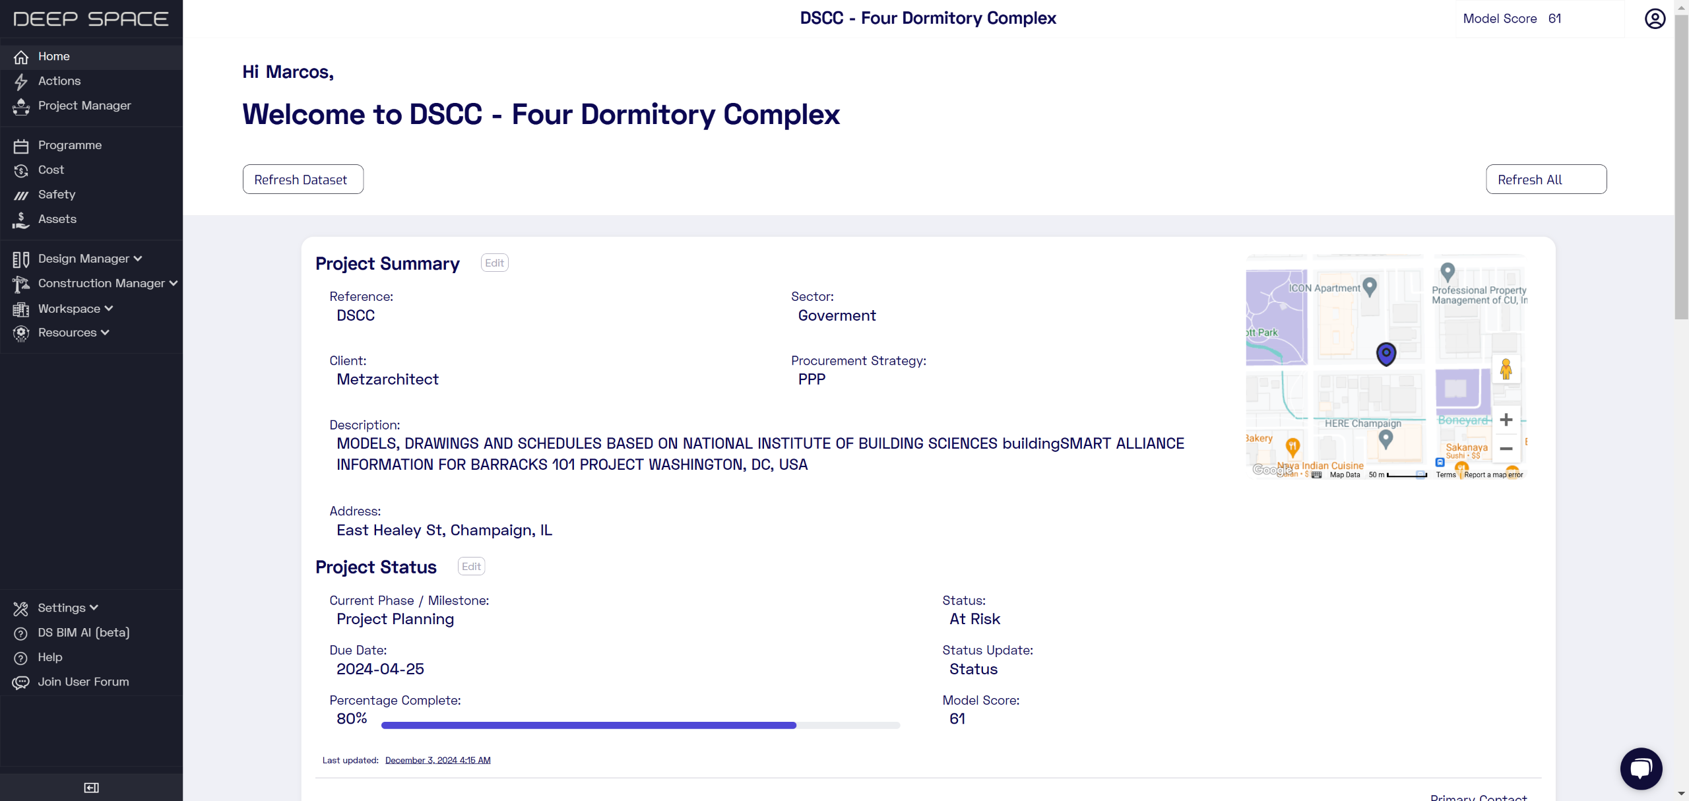Screen dimensions: 1689x801
Task: Open the Programme page
Action: coord(69,145)
